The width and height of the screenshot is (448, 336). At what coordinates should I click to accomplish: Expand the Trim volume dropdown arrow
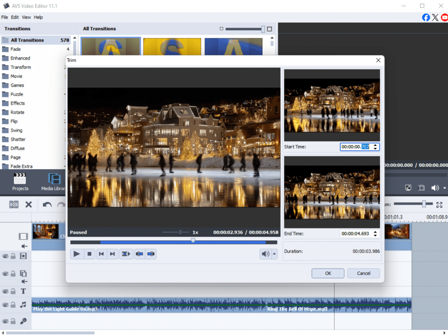274,254
